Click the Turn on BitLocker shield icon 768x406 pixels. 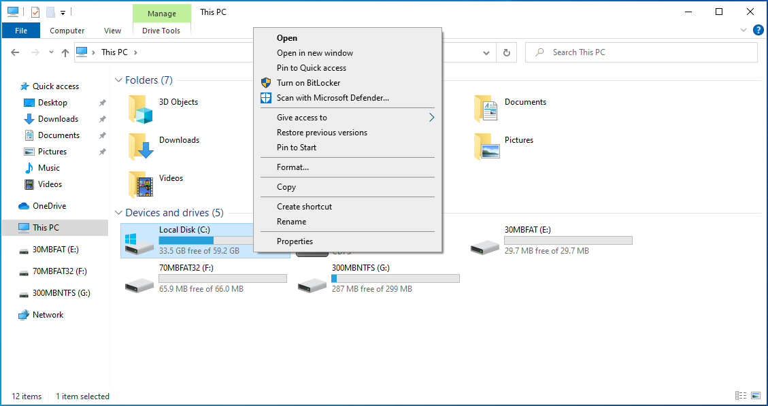pyautogui.click(x=266, y=83)
